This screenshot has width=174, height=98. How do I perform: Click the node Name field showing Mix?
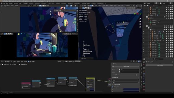[129, 70]
